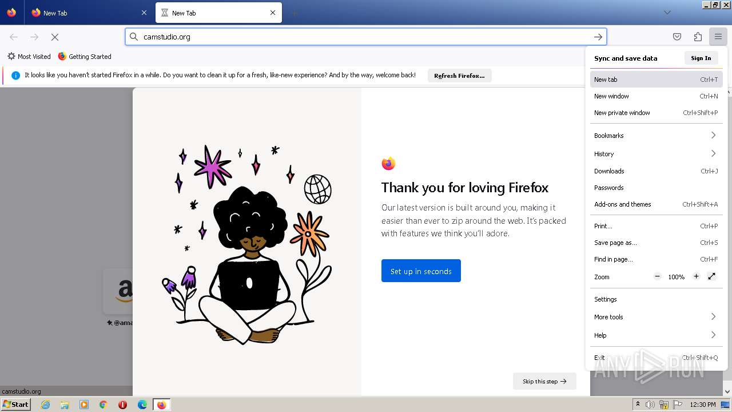732x412 pixels.
Task: Click the back navigation arrow
Action: (14, 37)
